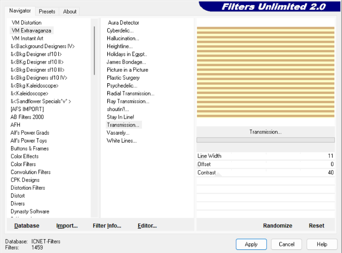The width and height of the screenshot is (342, 253).
Task: Choose &<Bkg Designer sf10 I> category
Action: tap(36, 54)
